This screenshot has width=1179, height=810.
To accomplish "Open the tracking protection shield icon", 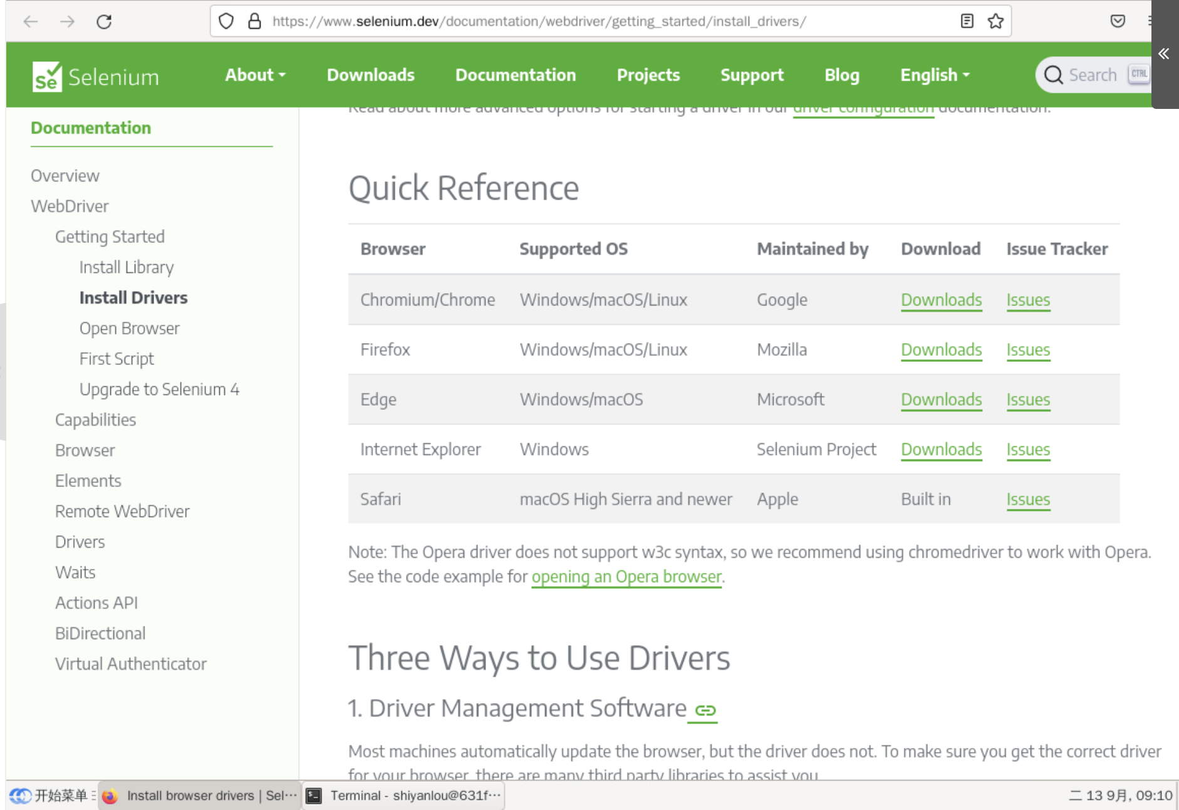I will coord(226,21).
